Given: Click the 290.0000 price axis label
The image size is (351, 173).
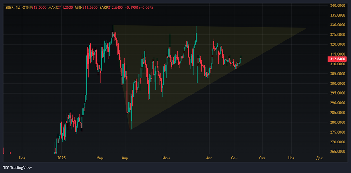Looking at the screenshot, I should coord(338,103).
